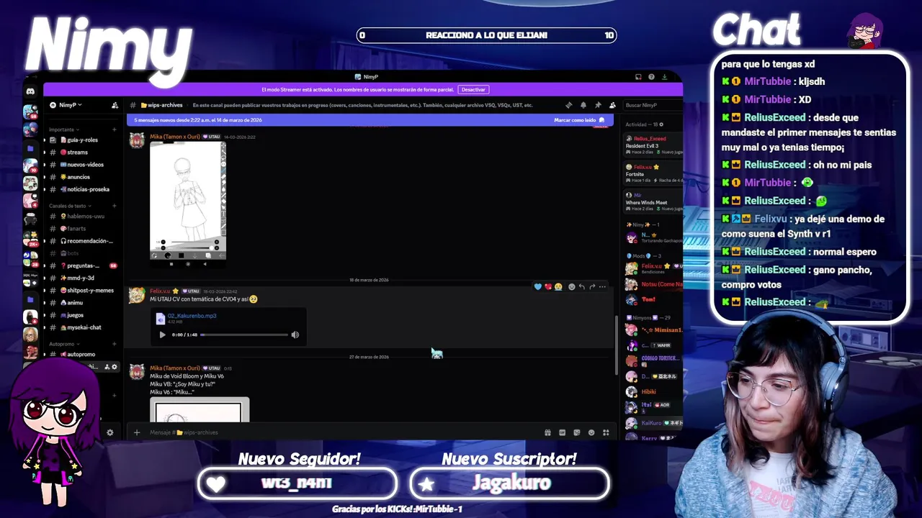Open emoji picker in message bar
This screenshot has height=518, width=922.
(x=591, y=432)
